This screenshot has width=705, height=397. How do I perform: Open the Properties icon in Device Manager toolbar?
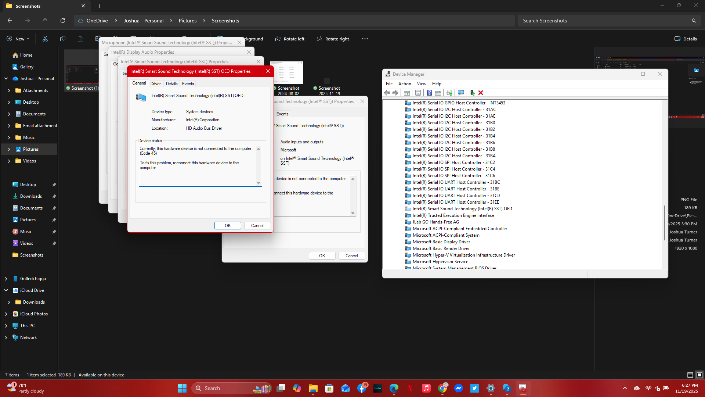point(418,93)
